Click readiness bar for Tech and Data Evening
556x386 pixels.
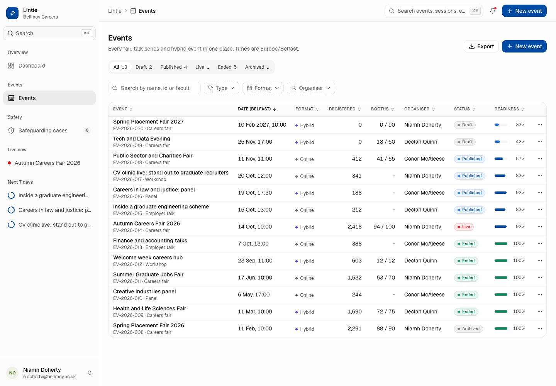click(501, 142)
